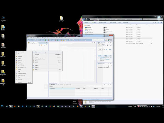Image resolution: width=164 pixels, height=123 pixels.
Task: Open Eclipse Navigate menu
Action: click(x=44, y=38)
